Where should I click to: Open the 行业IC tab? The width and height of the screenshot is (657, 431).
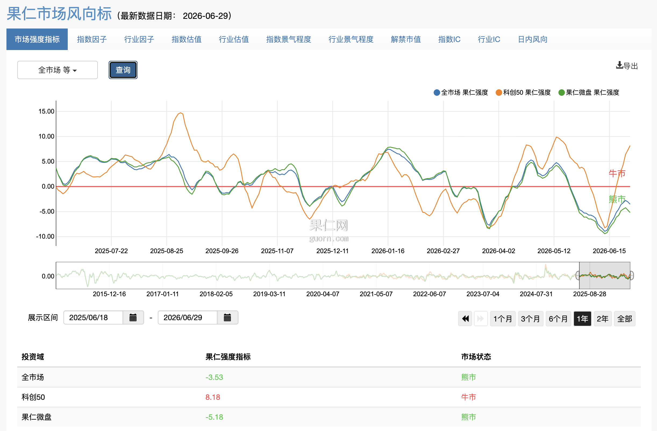pyautogui.click(x=489, y=39)
